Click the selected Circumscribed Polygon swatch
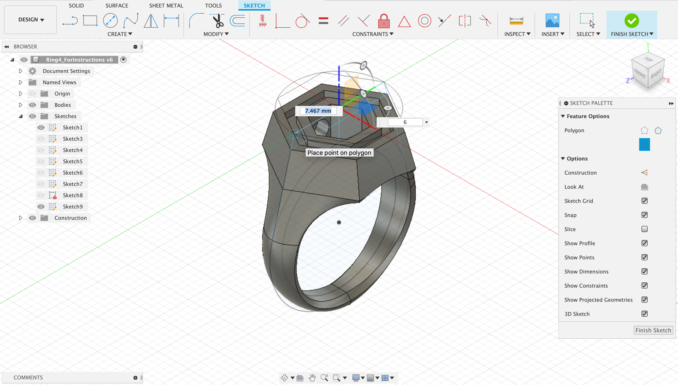Screen dimensions: 678x385 pyautogui.click(x=644, y=144)
